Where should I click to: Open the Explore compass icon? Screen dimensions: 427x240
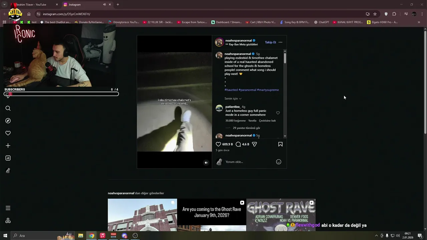(x=8, y=121)
